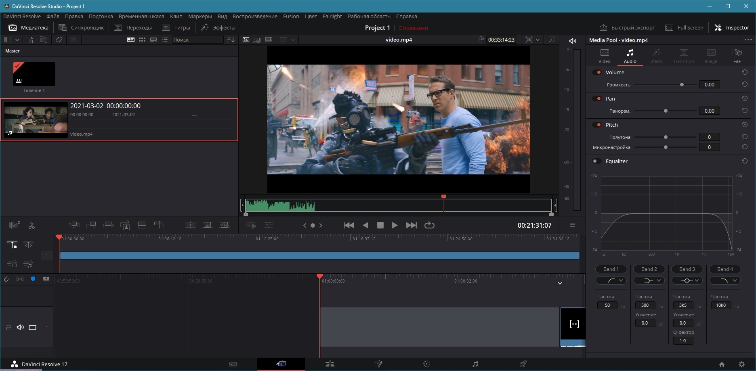Switch viewer to Full Screen
756x371 pixels.
tap(684, 27)
